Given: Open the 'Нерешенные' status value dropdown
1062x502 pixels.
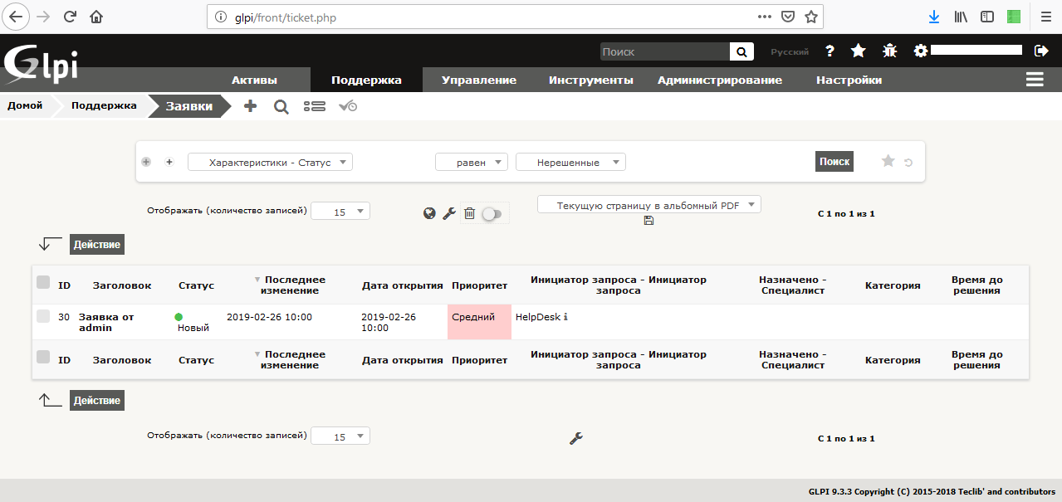Looking at the screenshot, I should pyautogui.click(x=570, y=163).
